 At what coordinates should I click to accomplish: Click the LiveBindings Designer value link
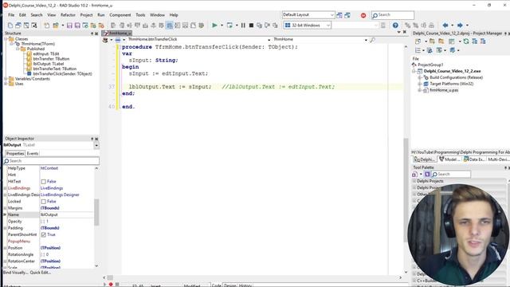[60, 195]
